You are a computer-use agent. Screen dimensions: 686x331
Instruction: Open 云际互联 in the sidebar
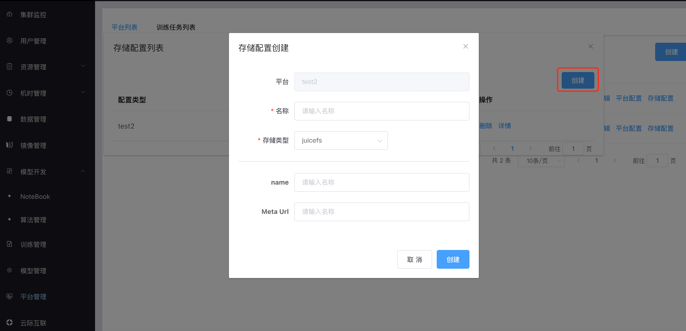click(x=33, y=323)
